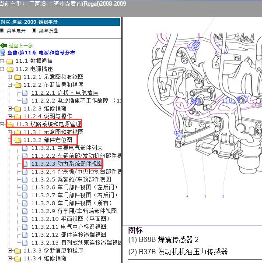
Task: Click the engine component diagram image
Action: coord(205,107)
